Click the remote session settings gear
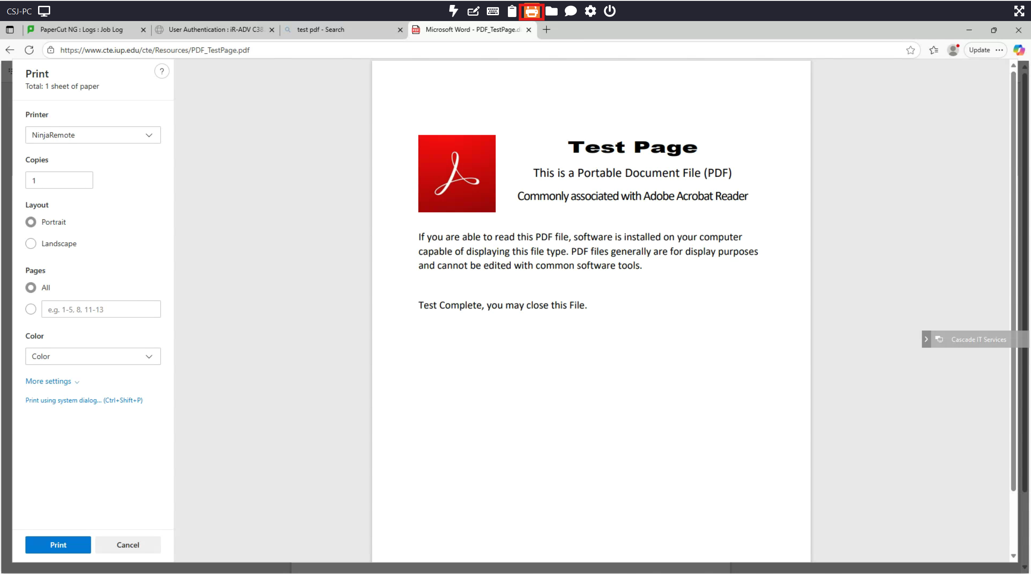1031x574 pixels. (590, 11)
